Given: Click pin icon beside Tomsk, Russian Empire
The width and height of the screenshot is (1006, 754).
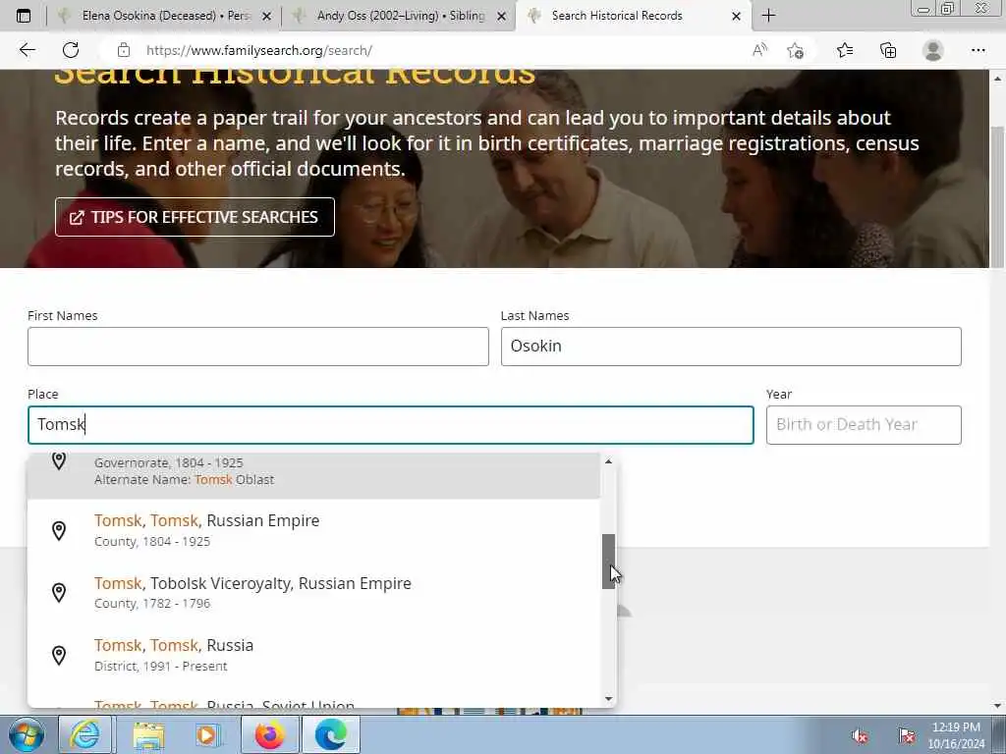Looking at the screenshot, I should (x=58, y=530).
